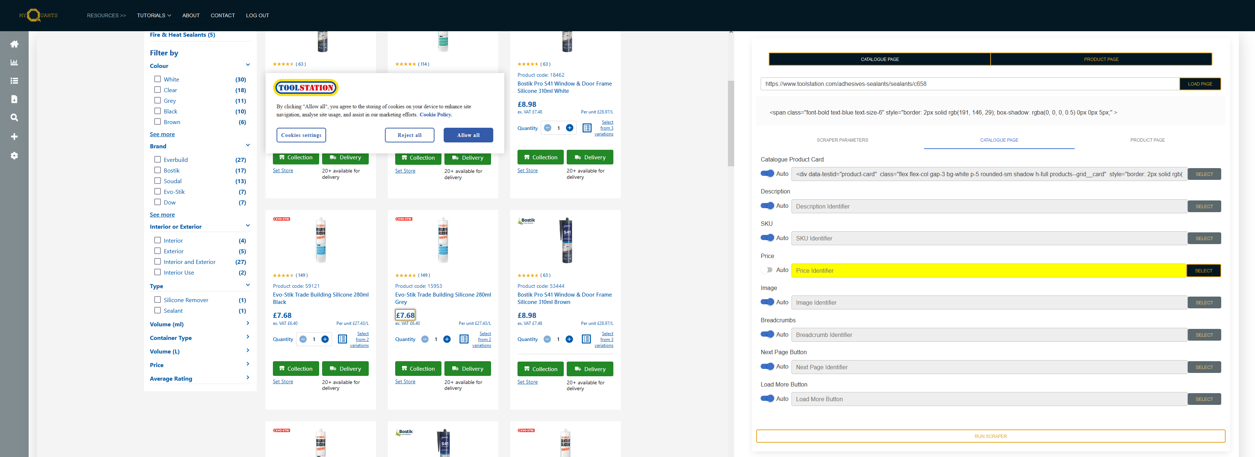The image size is (1255, 457).
Task: Select the lower Product Page tab
Action: [1147, 140]
